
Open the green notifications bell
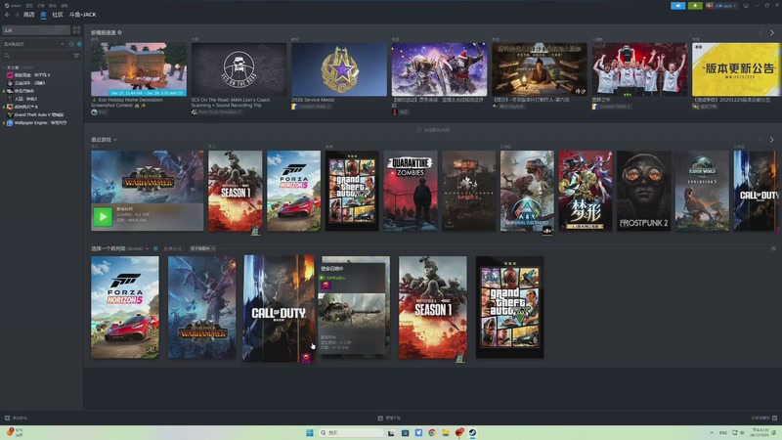[x=695, y=6]
